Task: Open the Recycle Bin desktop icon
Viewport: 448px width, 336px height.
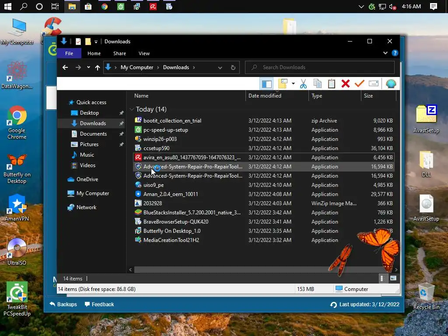Action: click(426, 296)
